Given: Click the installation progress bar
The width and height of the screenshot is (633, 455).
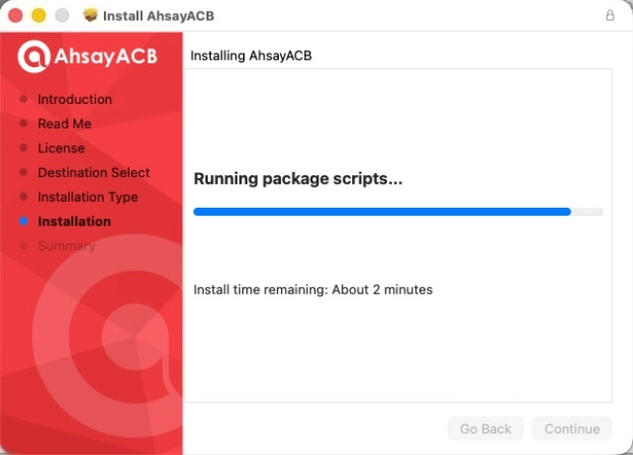Looking at the screenshot, I should 398,212.
